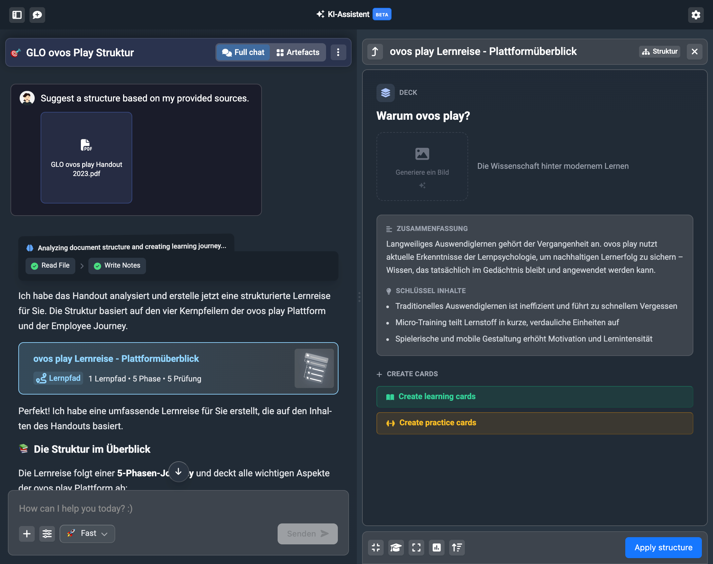Open settings gear in top bar
Screen dimensions: 713x564
tap(696, 15)
